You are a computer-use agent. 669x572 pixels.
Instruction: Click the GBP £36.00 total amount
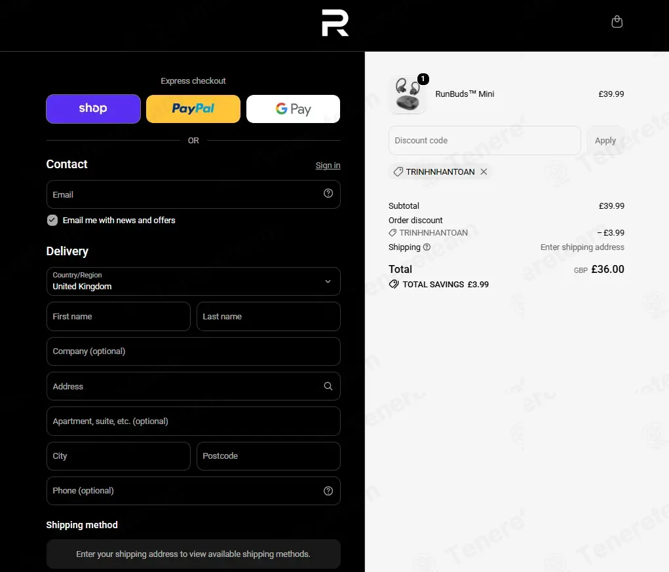(599, 270)
